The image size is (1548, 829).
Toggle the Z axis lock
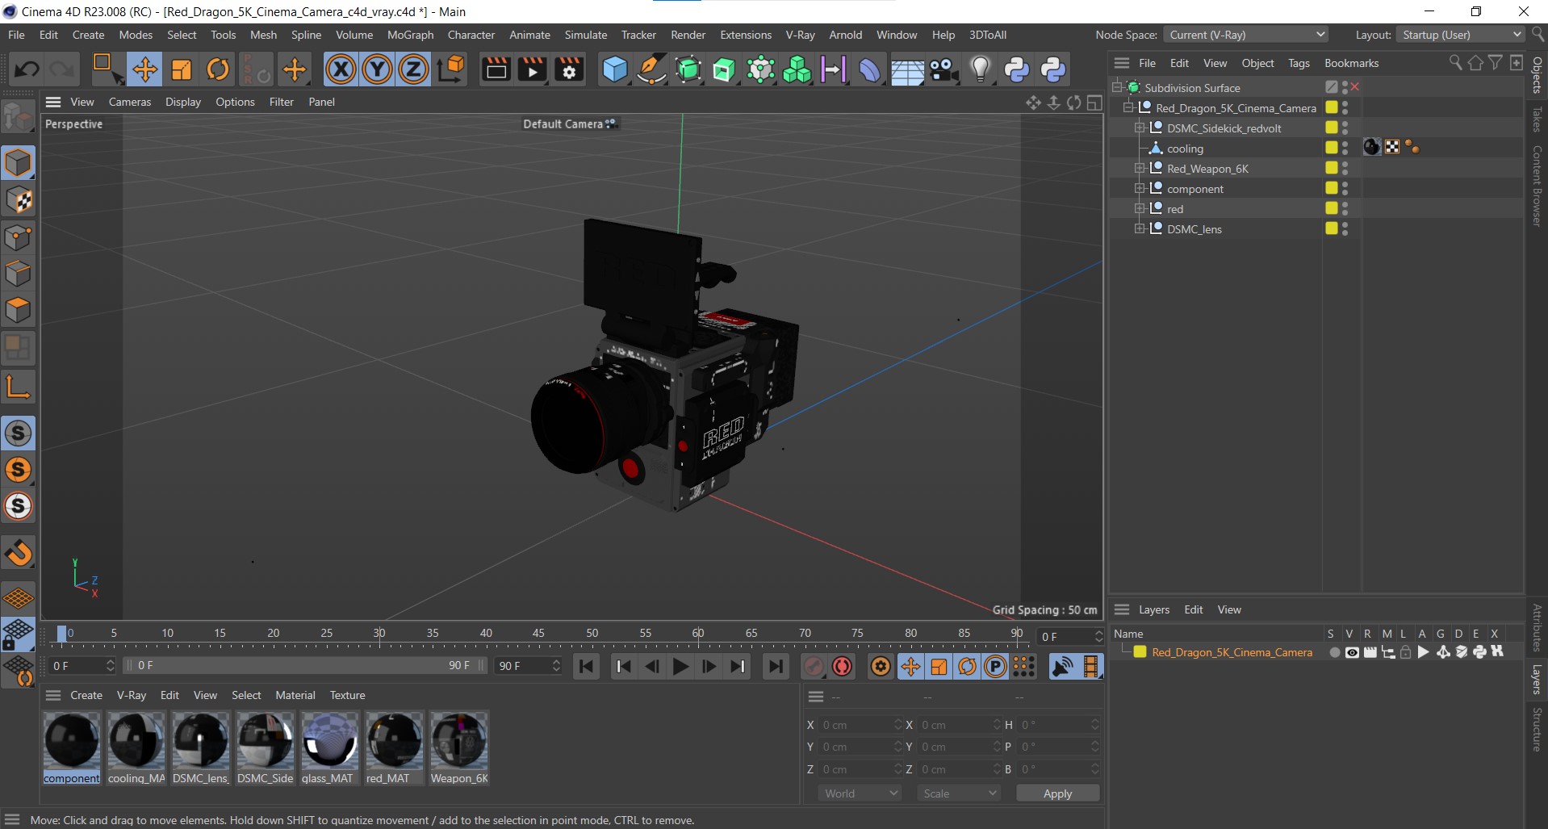click(413, 69)
